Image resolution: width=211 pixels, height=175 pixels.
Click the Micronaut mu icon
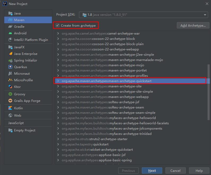point(10,73)
